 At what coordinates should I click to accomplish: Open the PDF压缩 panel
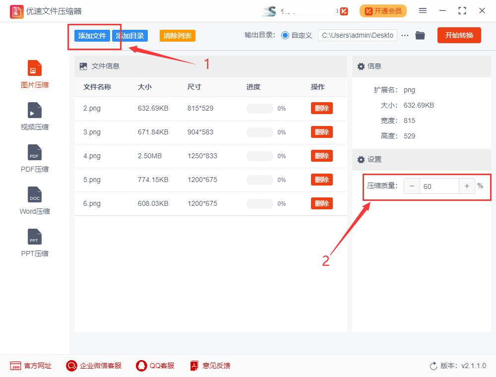point(34,158)
